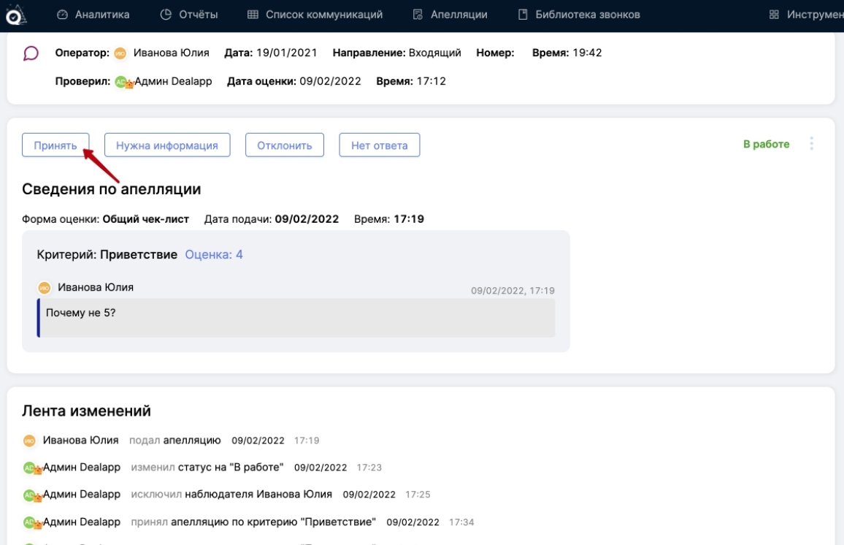The image size is (844, 545).
Task: Open the three-dot menu beside В работе
Action: (811, 144)
